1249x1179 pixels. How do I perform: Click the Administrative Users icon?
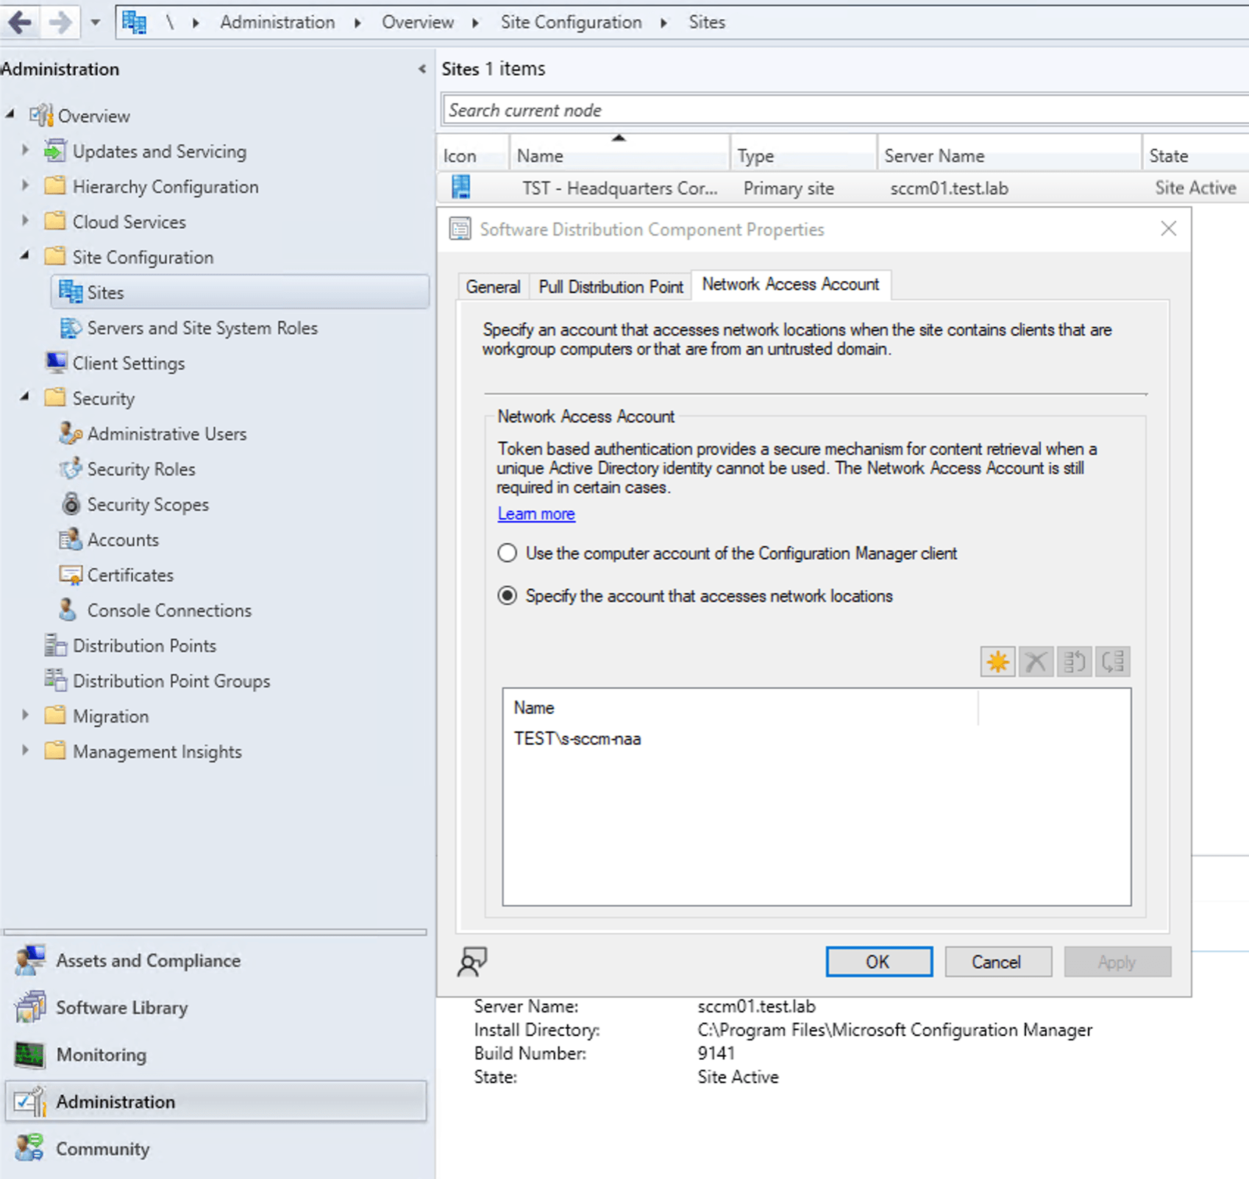[x=71, y=433]
